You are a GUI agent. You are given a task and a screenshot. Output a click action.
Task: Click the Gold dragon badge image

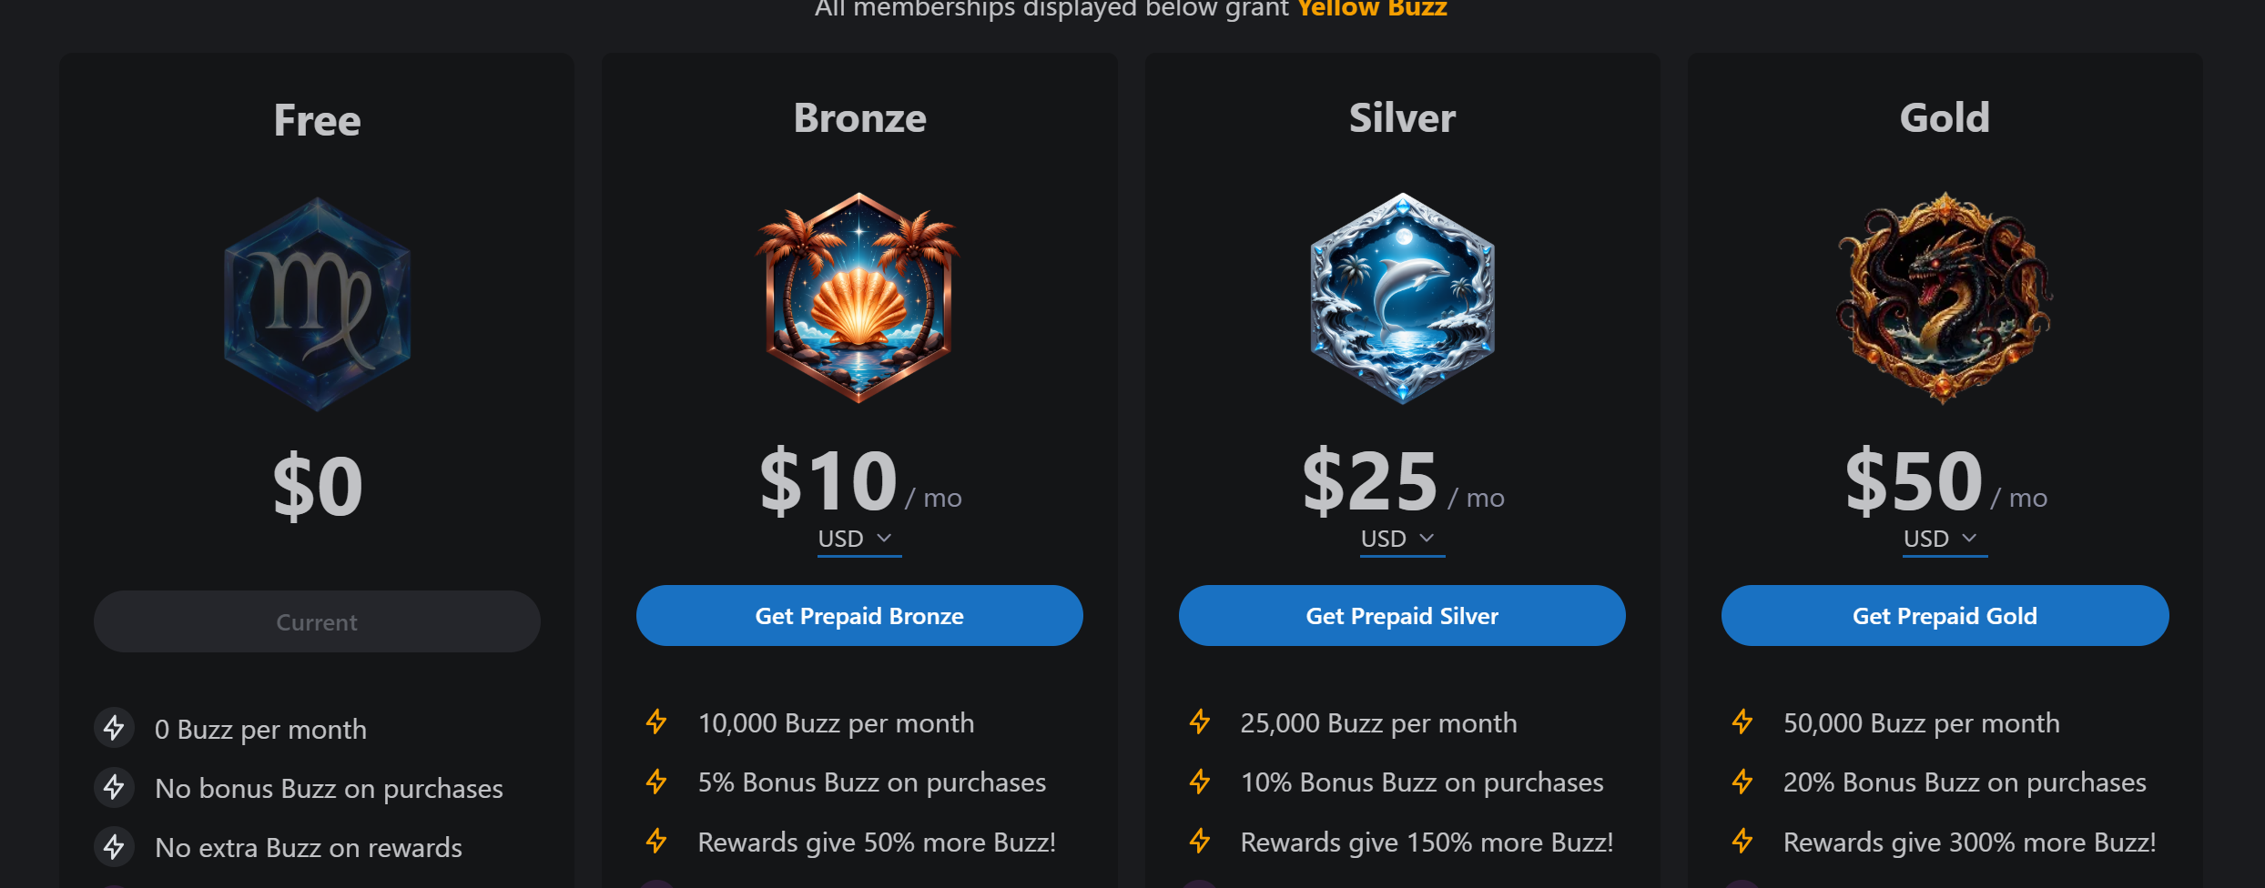click(1945, 298)
